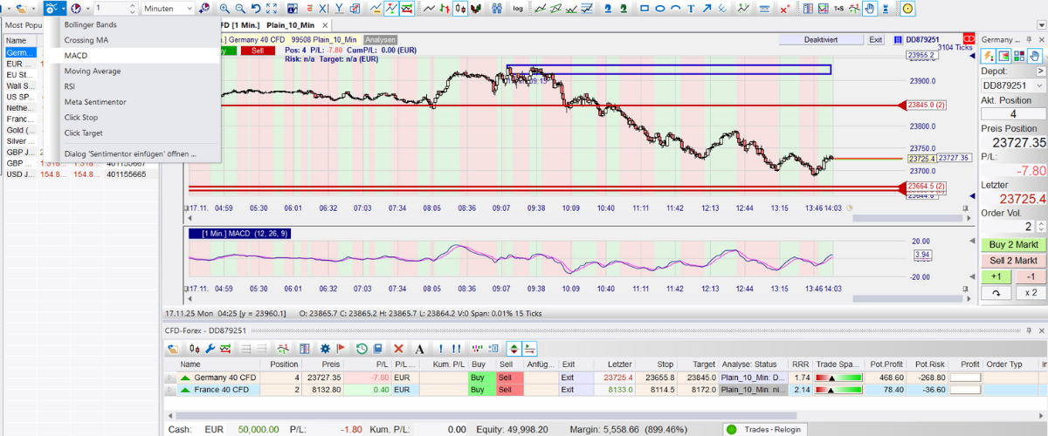Click the red Sell button on chart
The height and width of the screenshot is (436, 1048).
tap(257, 51)
